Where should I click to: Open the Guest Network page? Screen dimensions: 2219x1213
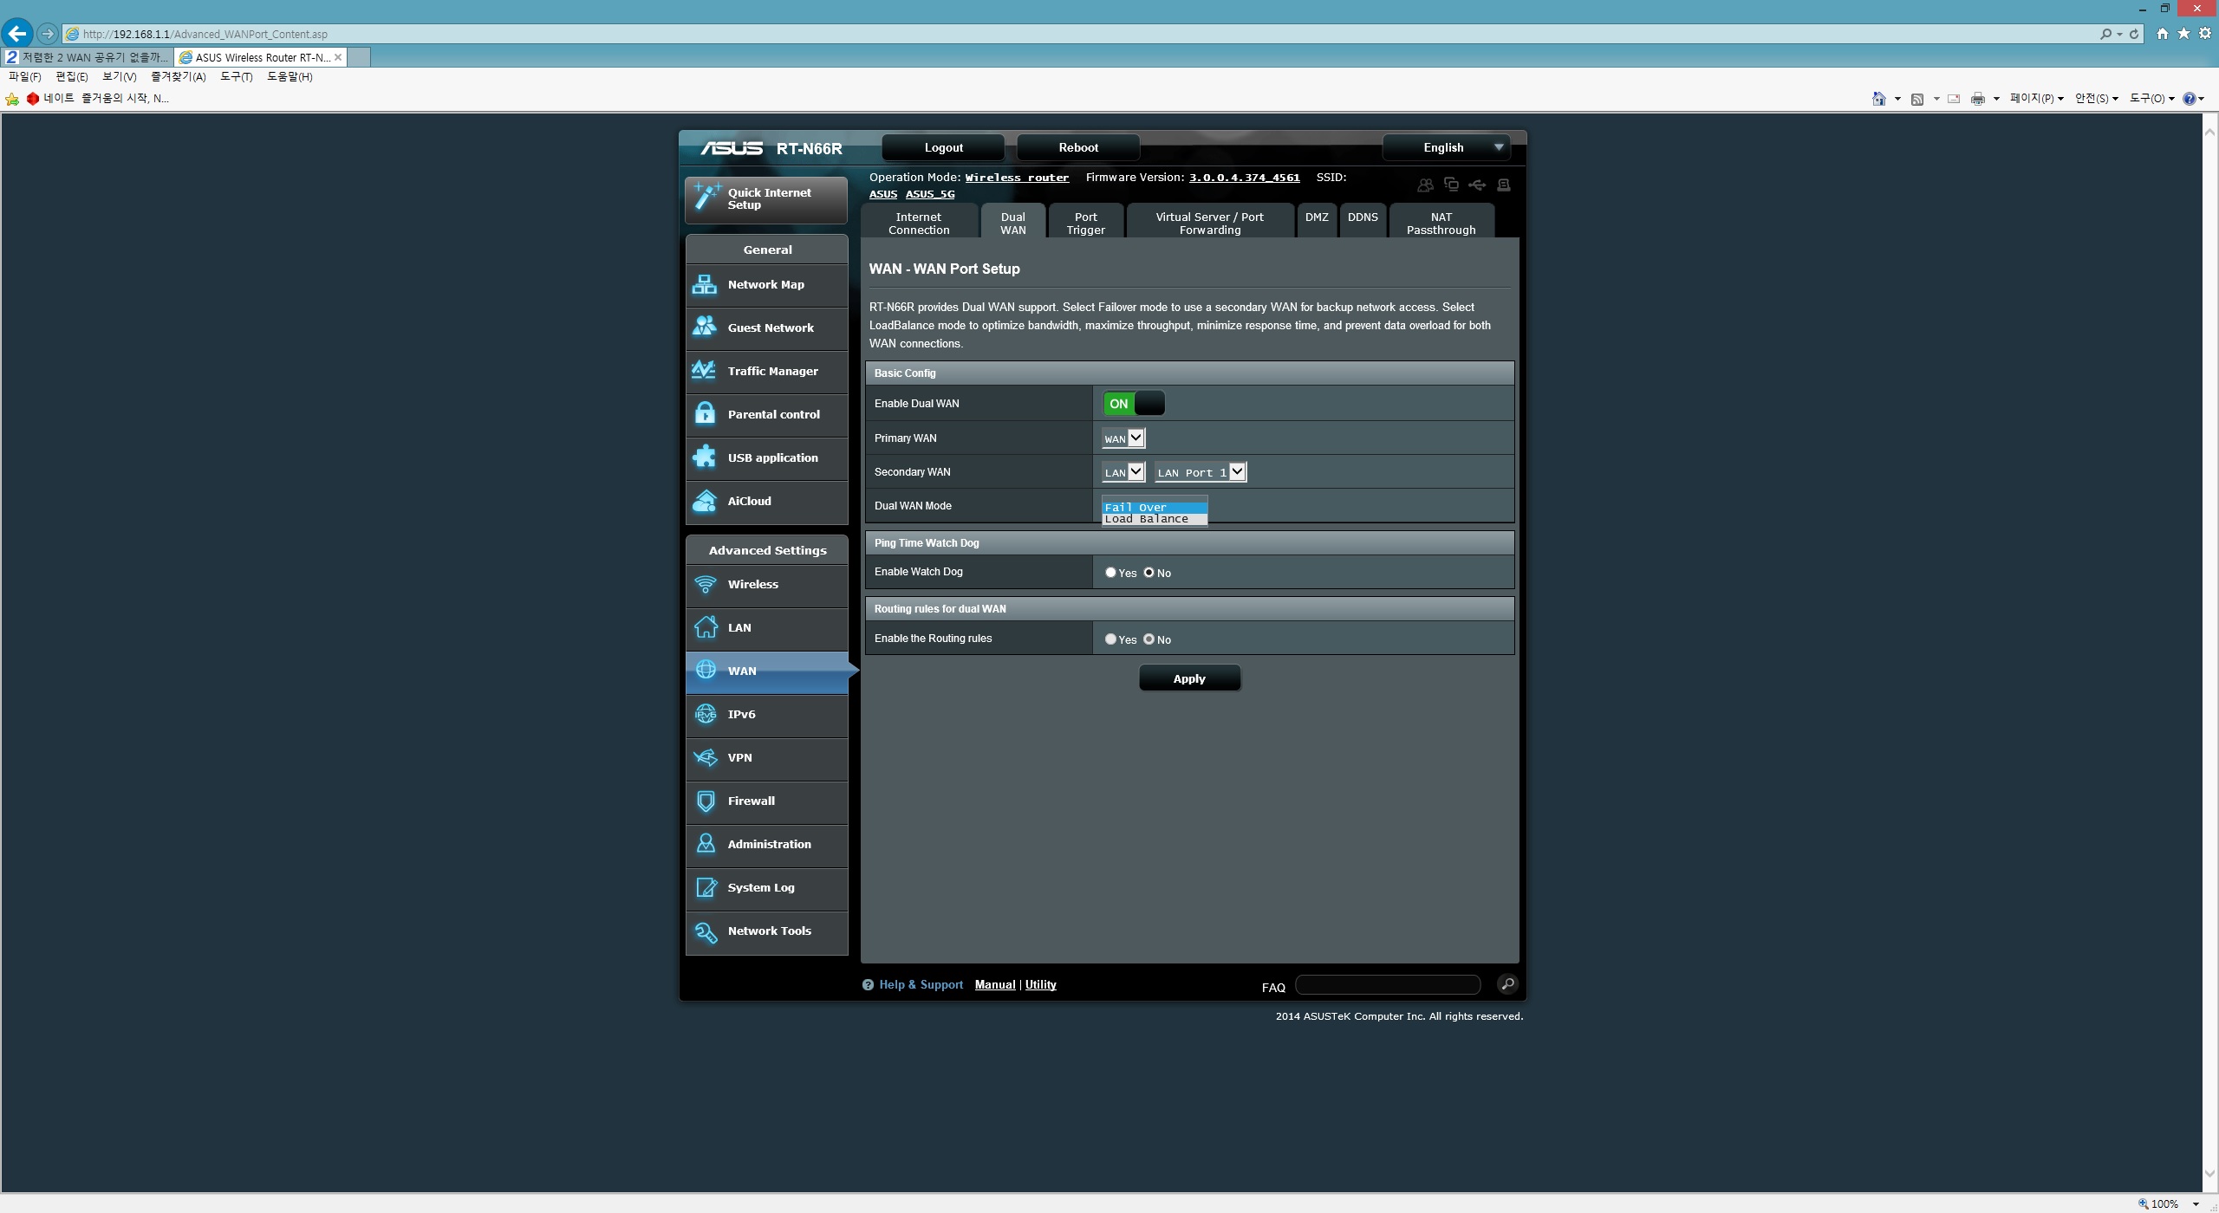tap(766, 328)
